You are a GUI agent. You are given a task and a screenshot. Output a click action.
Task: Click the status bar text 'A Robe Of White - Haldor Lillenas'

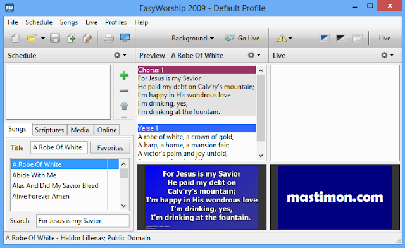pyautogui.click(x=55, y=238)
